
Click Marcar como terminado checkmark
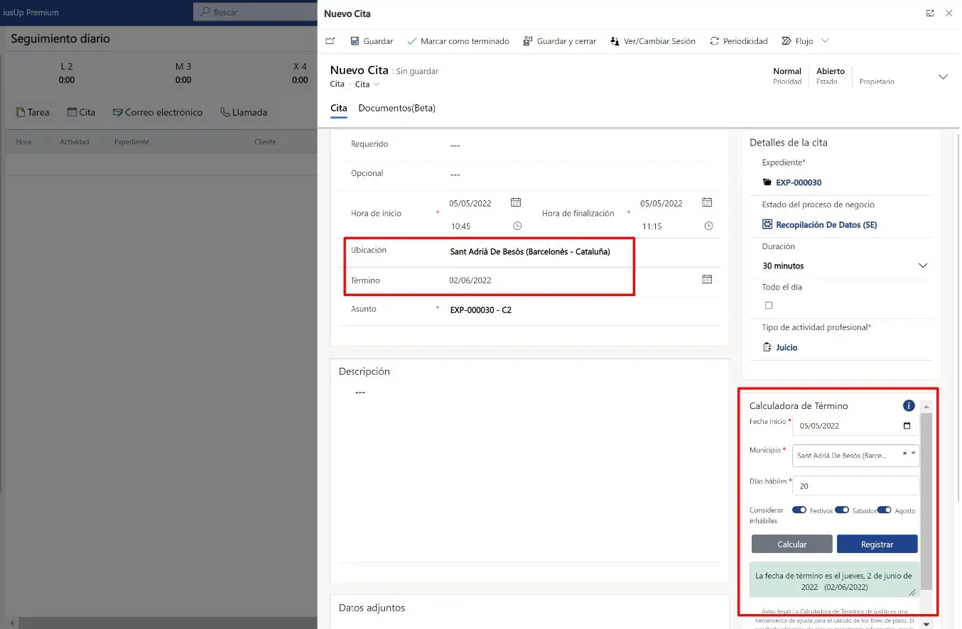tap(411, 41)
